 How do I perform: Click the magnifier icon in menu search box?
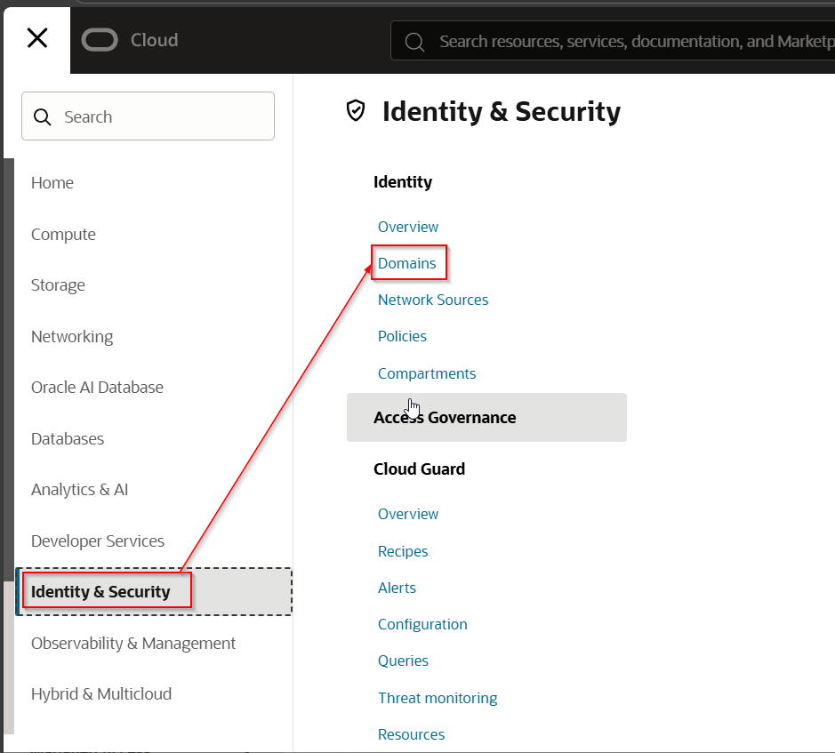click(43, 117)
